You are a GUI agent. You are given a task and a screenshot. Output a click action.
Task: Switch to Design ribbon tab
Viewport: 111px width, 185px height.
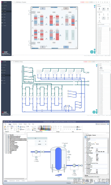coord(25,124)
